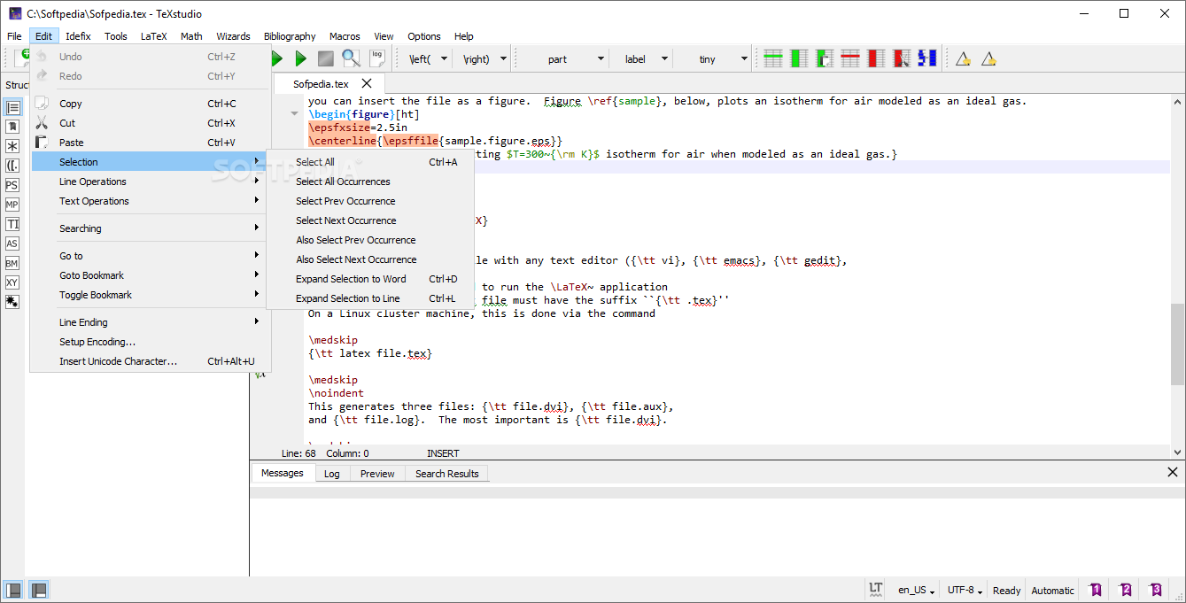Open the UTF-8 encoding dropdown

coord(965,590)
